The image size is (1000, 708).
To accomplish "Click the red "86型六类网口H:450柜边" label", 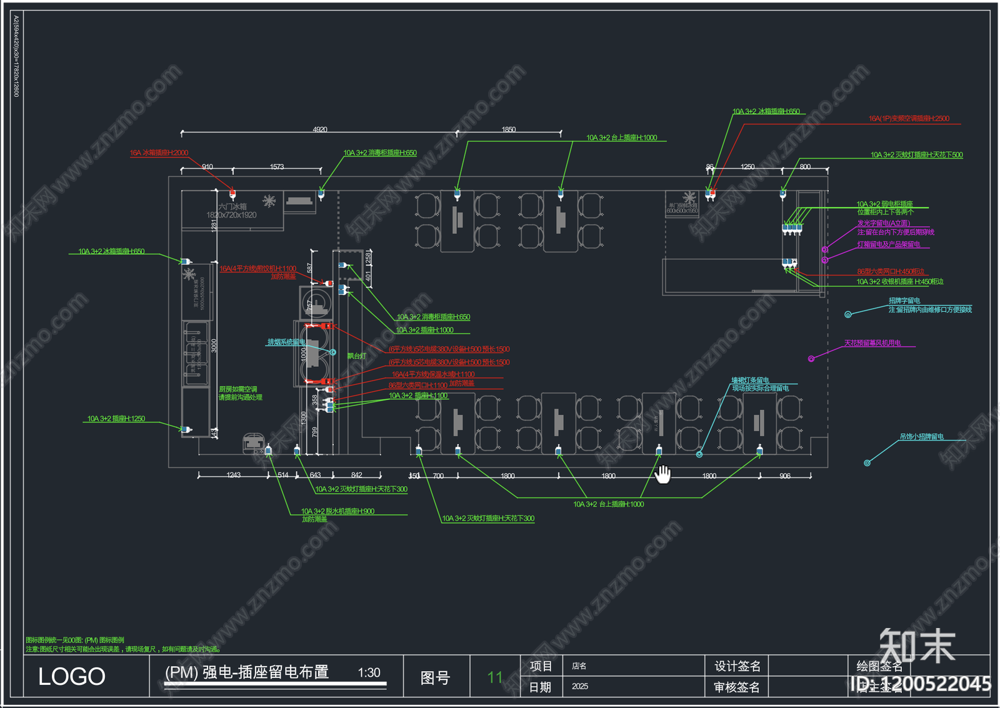I will coord(891,271).
